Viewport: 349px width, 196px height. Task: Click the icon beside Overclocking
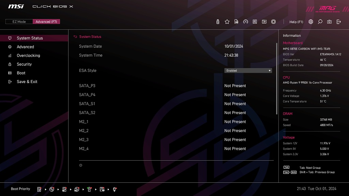click(10, 55)
